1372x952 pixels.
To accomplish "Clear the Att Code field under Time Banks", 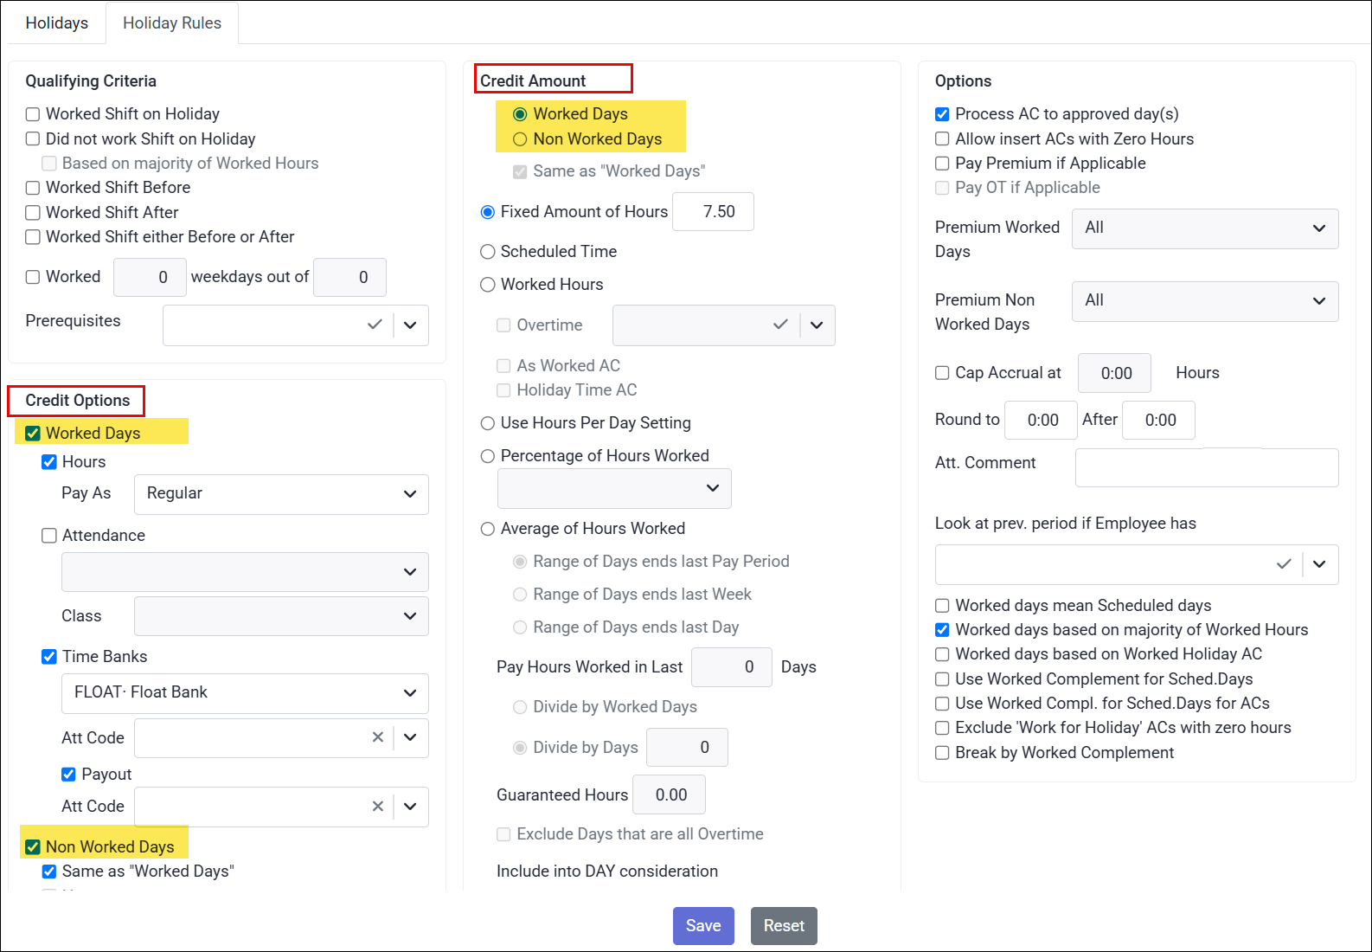I will (377, 737).
